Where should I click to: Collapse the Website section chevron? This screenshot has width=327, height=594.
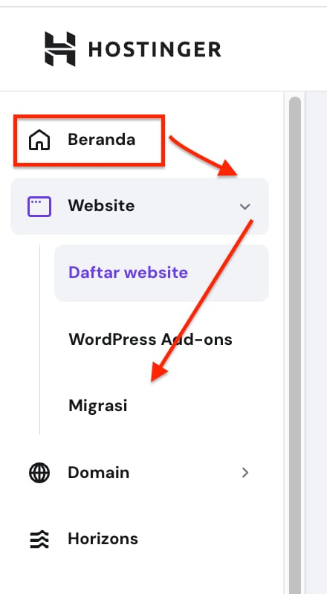245,207
